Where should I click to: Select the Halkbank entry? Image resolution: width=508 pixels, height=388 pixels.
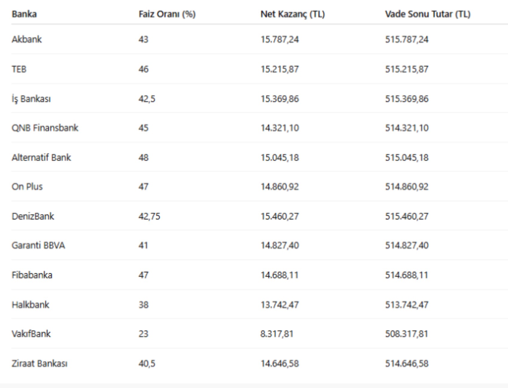[x=30, y=305]
